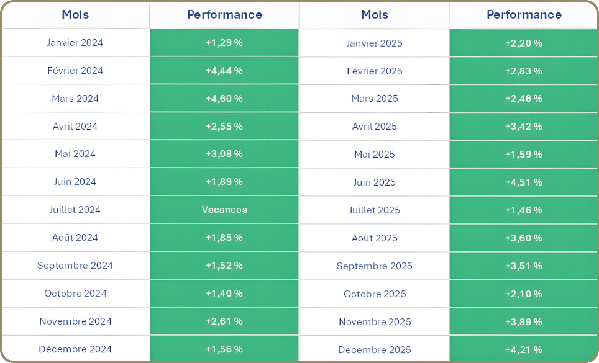Click the +4,21 % performance value
Viewport: 599px width, 363px height.
[524, 350]
